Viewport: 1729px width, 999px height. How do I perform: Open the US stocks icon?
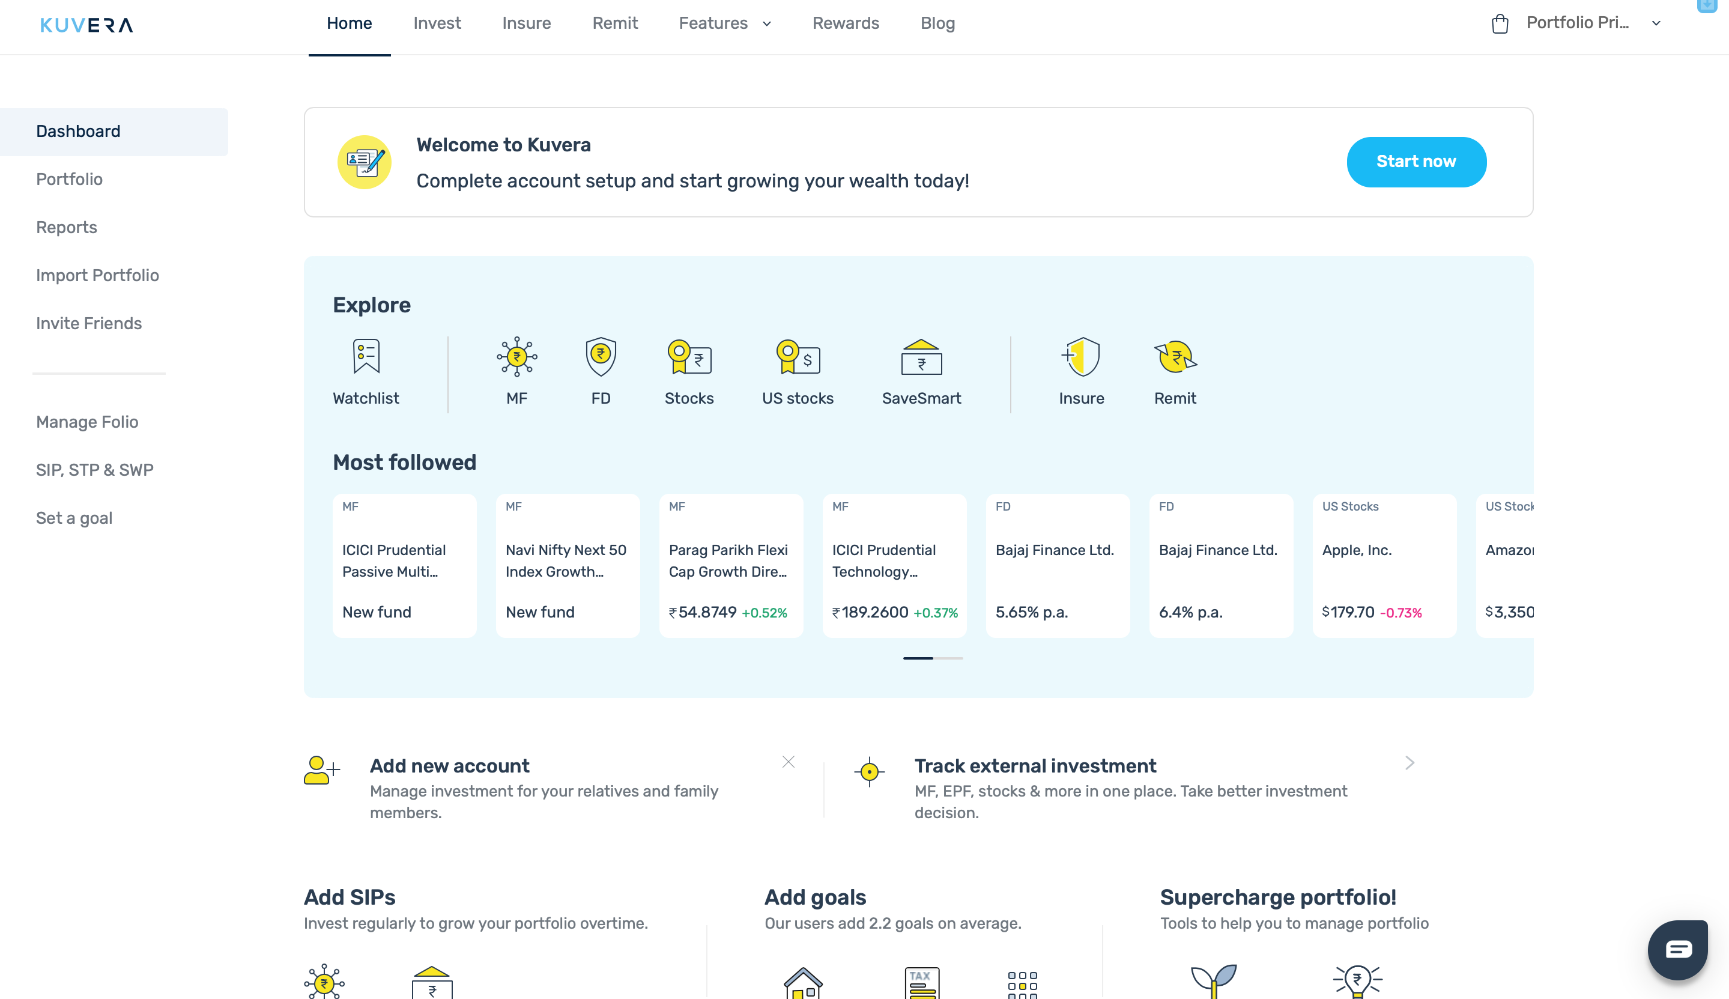pos(798,357)
